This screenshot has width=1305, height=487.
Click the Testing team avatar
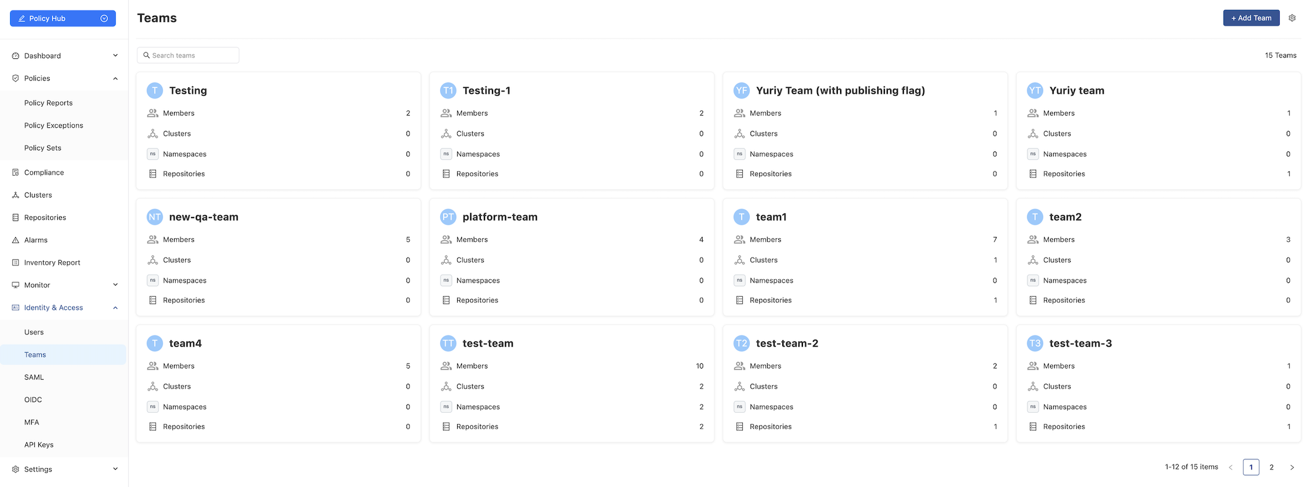[155, 90]
